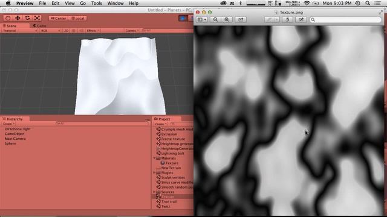Toggle the Local orientation button
Image resolution: width=387 pixels, height=217 pixels.
tap(77, 18)
